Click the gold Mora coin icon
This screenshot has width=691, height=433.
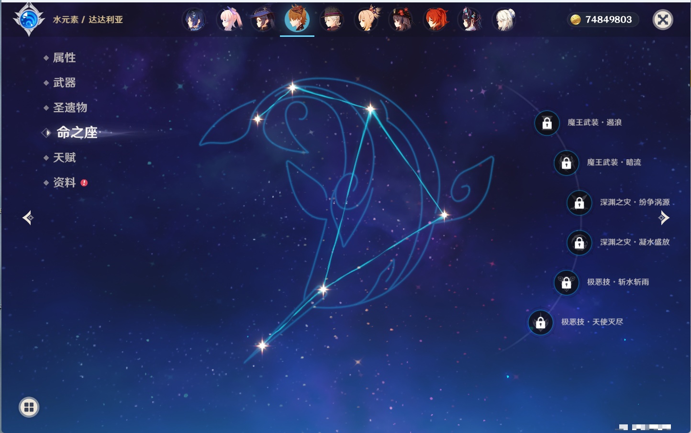576,20
